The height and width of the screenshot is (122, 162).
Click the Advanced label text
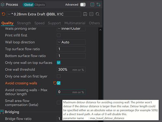[x=72, y=5]
